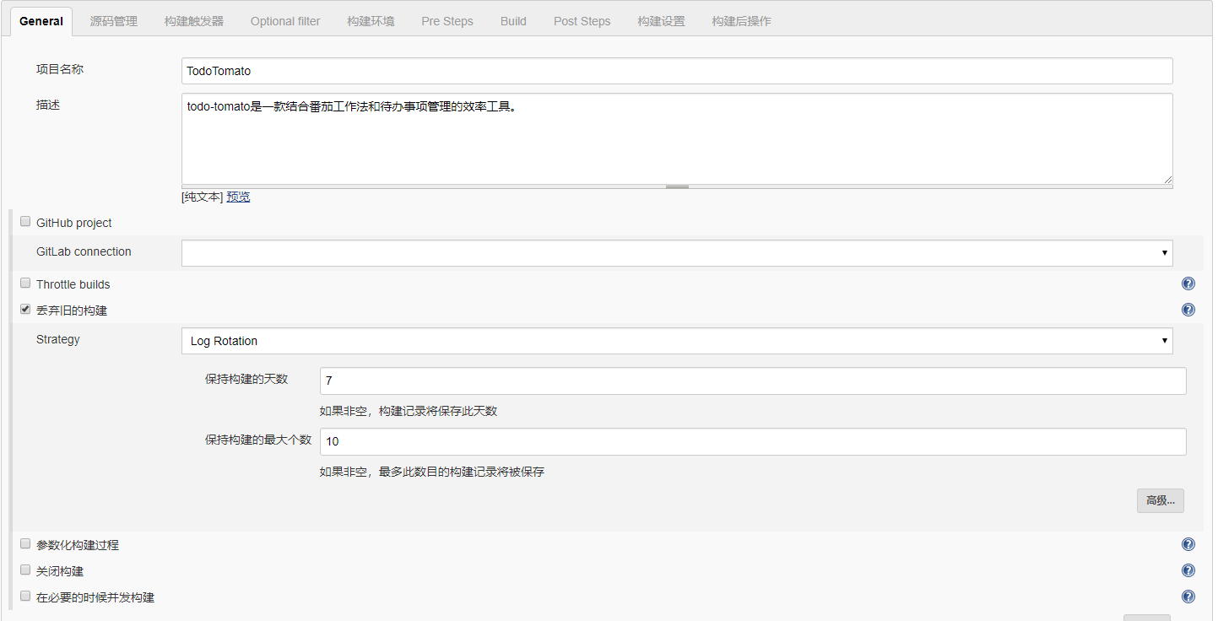Enable the GitHub project checkbox
This screenshot has height=621, width=1218.
pos(25,222)
